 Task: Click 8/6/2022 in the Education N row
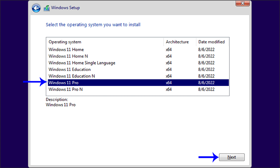point(206,76)
